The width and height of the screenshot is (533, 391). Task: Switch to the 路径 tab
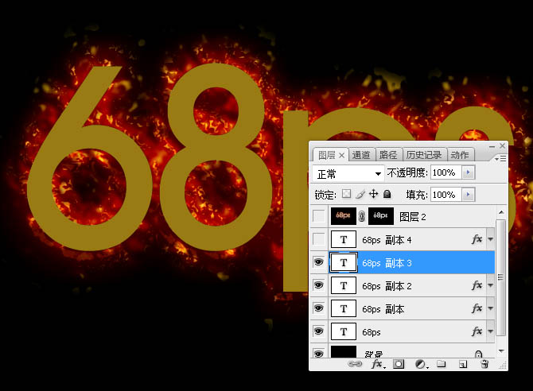click(388, 155)
